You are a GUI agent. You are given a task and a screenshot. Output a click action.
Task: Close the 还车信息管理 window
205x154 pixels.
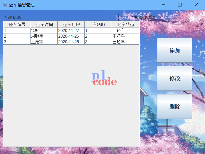click(196, 5)
